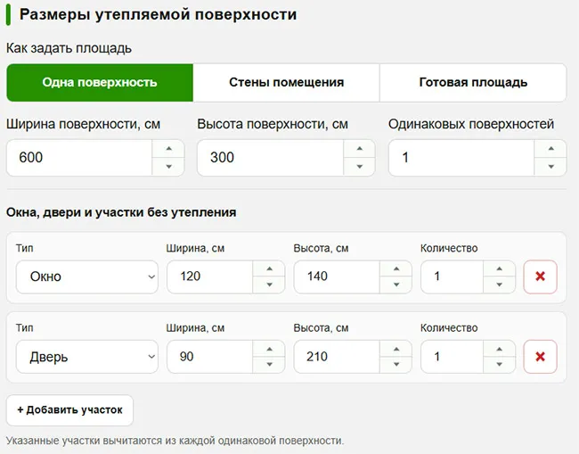
Task: Decrease Дверь row height with down arrow
Action: click(396, 365)
